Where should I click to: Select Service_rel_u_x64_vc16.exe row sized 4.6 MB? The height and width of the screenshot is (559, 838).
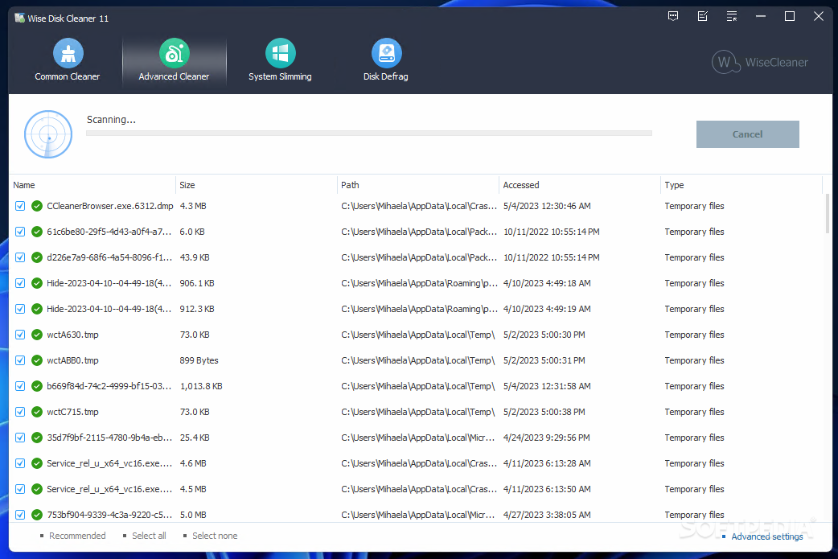pos(416,462)
